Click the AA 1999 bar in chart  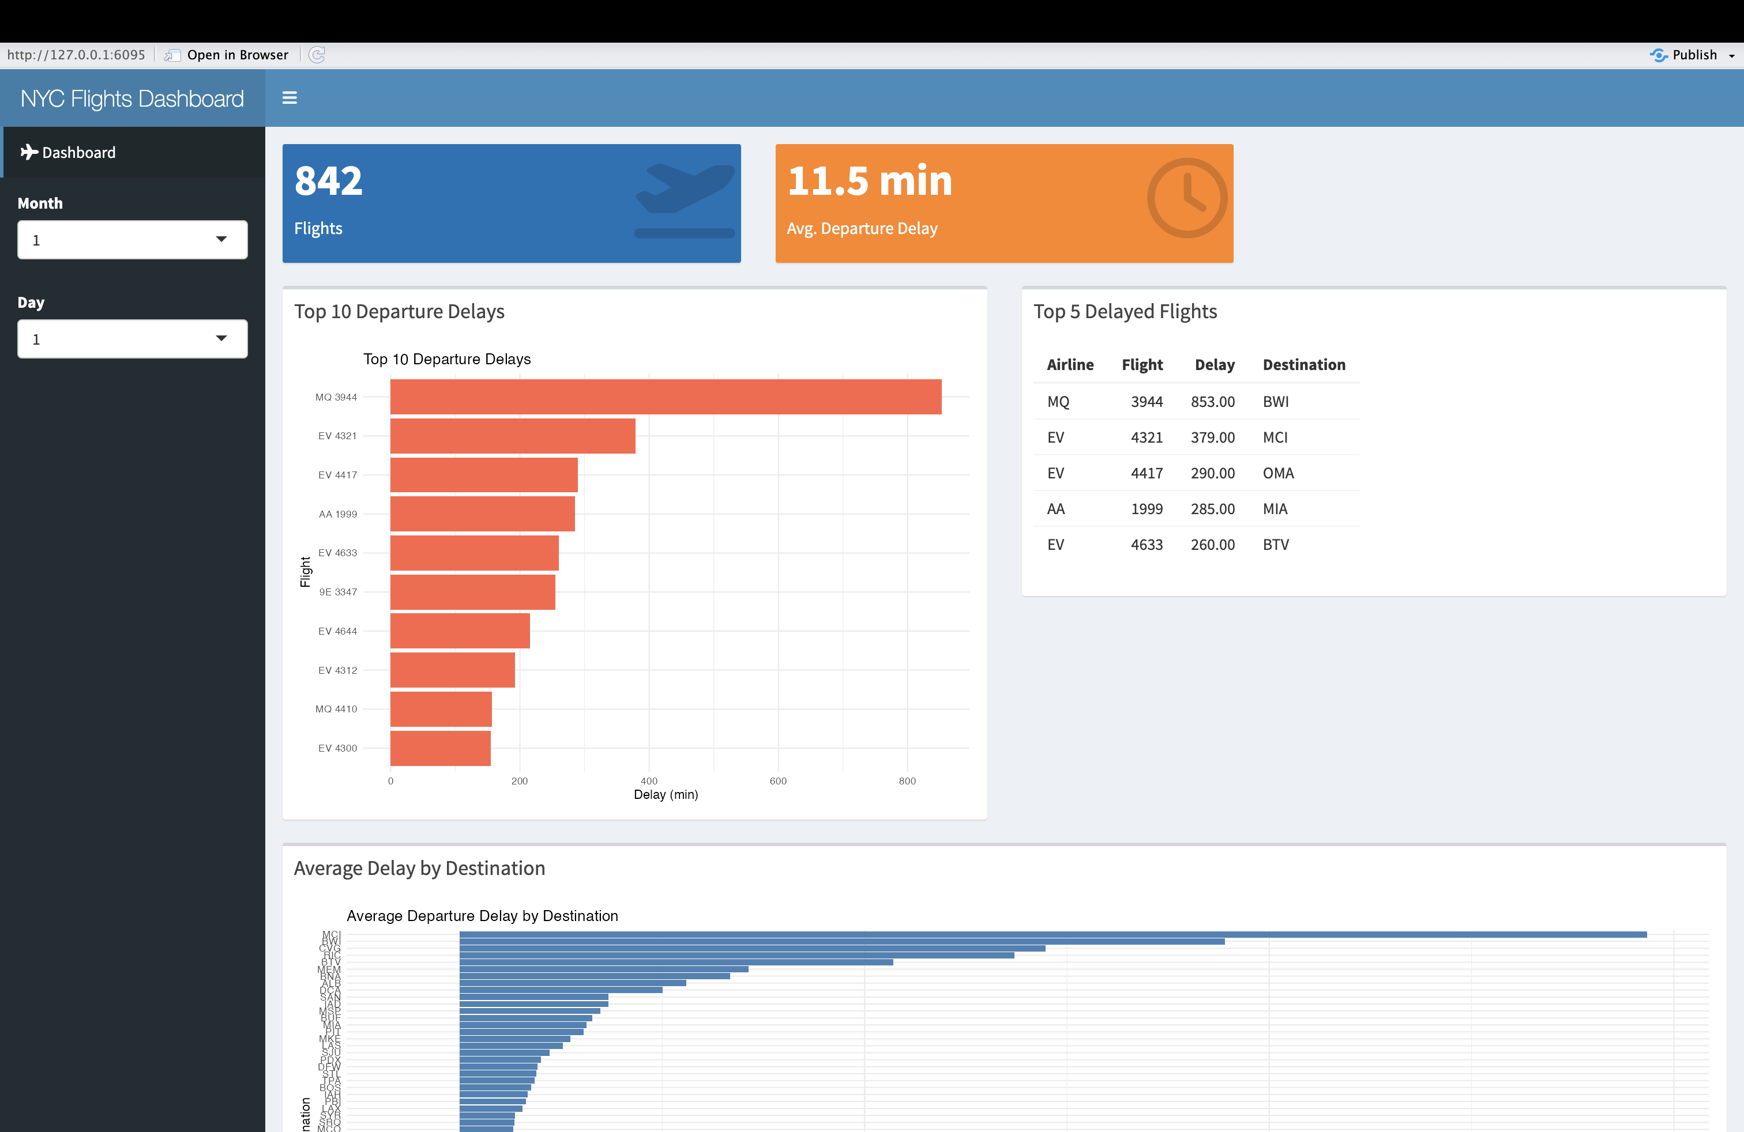coord(482,514)
